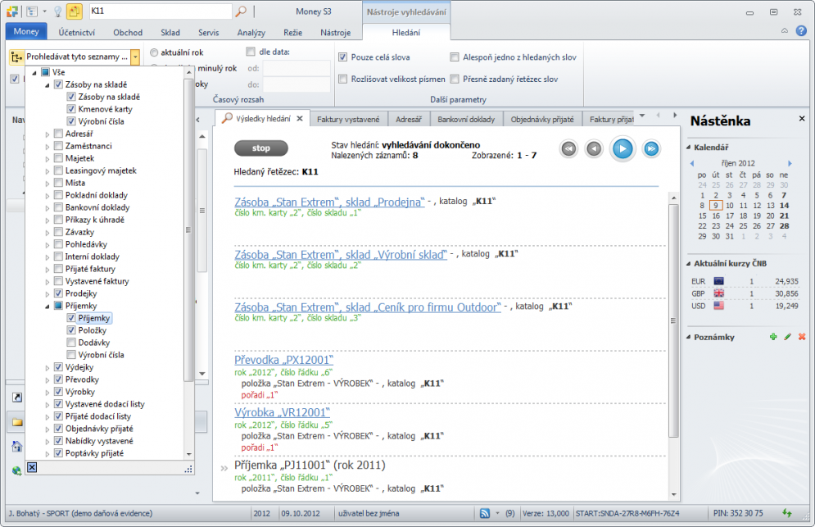815x527 pixels.
Task: Enable Alespoň jedno z hledaných slov
Action: (455, 57)
